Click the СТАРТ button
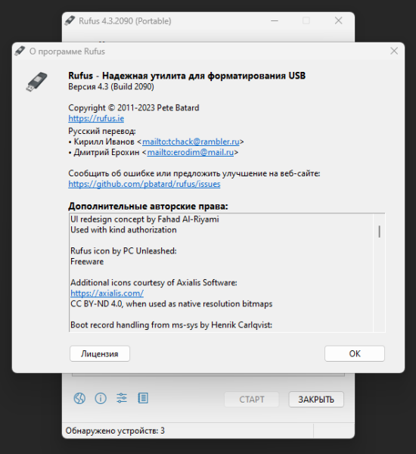416x454 pixels. point(252,400)
